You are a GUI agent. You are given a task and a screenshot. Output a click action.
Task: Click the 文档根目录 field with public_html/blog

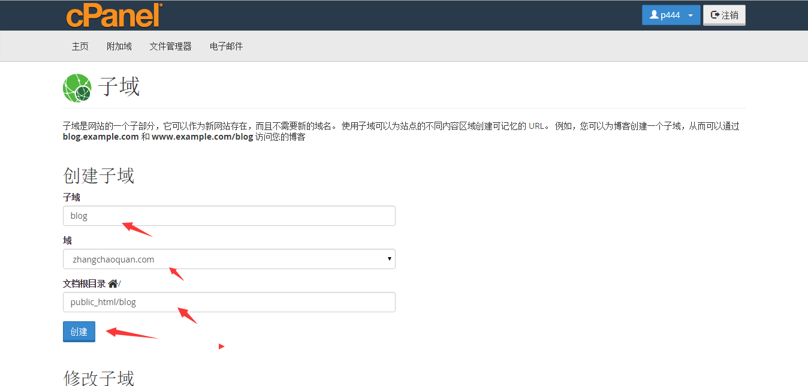click(x=228, y=302)
